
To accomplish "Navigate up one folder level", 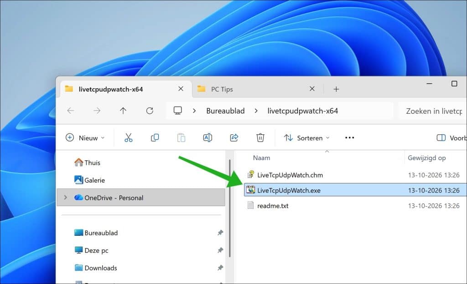I will [x=123, y=111].
